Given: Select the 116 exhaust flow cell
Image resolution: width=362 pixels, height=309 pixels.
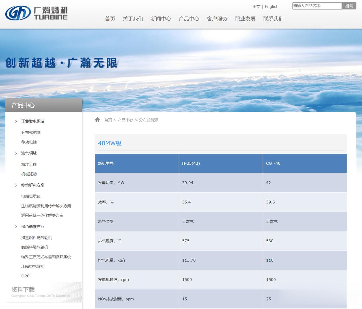Looking at the screenshot, I should pyautogui.click(x=305, y=260).
